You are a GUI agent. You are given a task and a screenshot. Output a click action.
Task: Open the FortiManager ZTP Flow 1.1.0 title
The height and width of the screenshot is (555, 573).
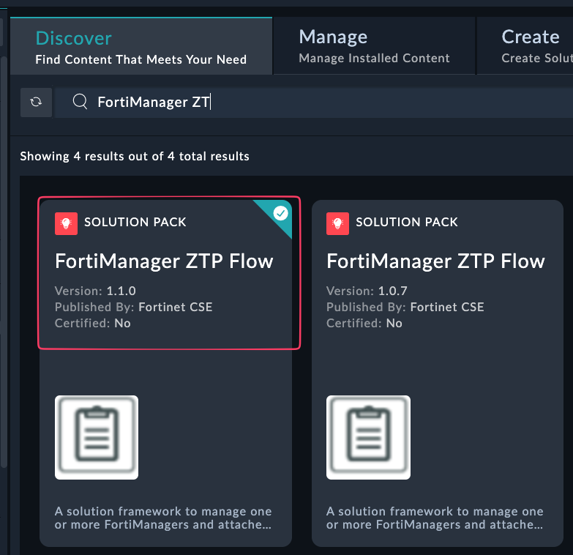tap(164, 261)
